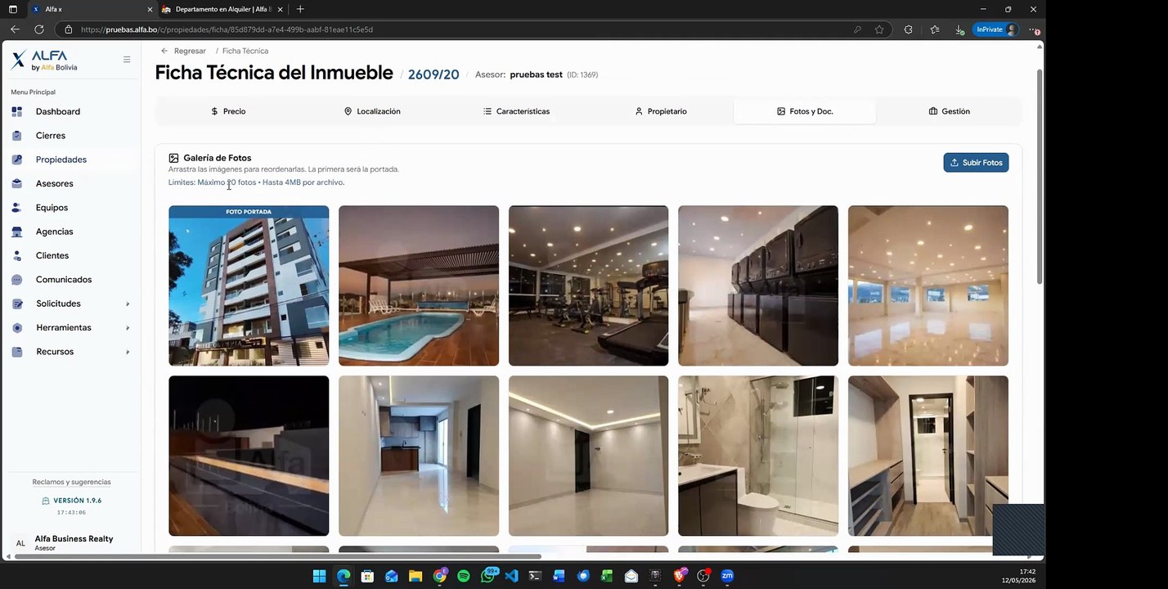Open Zoom from the taskbar
Image resolution: width=1168 pixels, height=589 pixels.
pos(727,576)
